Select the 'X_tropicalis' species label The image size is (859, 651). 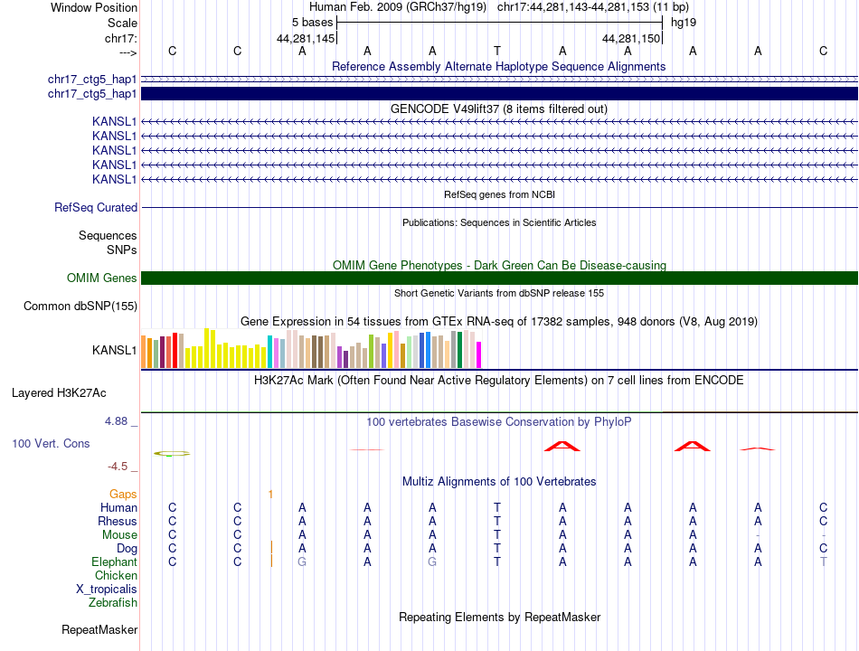(107, 590)
